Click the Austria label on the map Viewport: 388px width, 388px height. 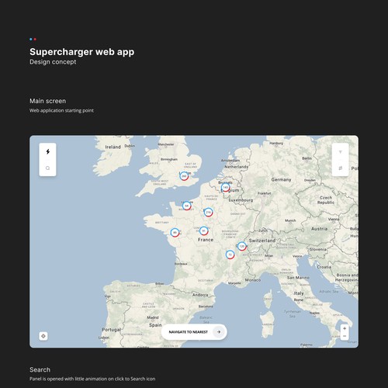(319, 229)
